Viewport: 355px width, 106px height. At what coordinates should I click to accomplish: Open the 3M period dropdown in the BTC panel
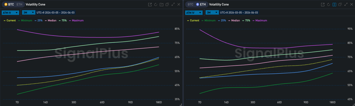point(29,12)
